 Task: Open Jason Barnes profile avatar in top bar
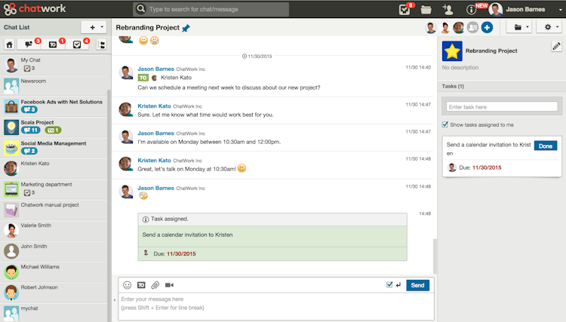pyautogui.click(x=496, y=9)
